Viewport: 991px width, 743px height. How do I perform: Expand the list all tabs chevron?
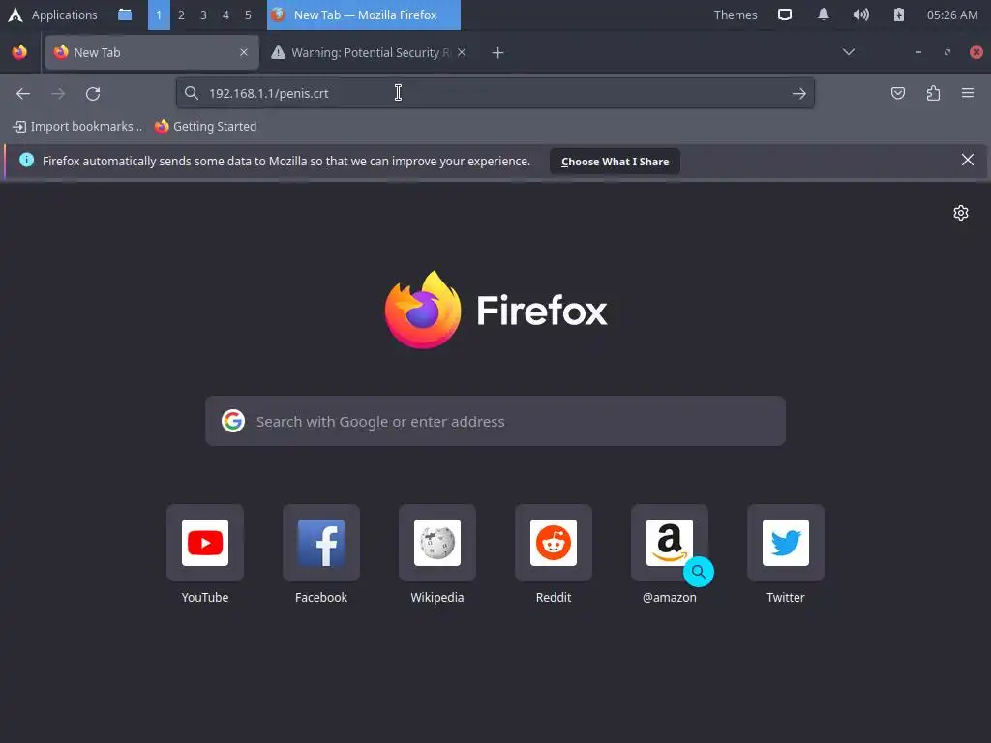[x=849, y=52]
